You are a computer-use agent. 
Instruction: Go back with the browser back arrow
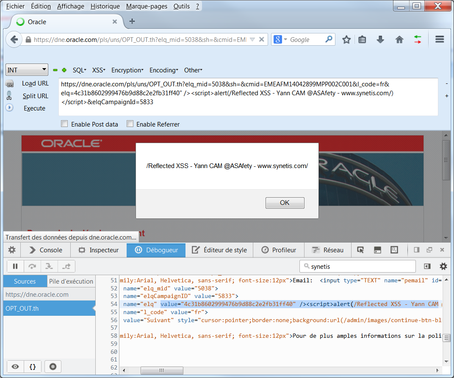point(14,39)
